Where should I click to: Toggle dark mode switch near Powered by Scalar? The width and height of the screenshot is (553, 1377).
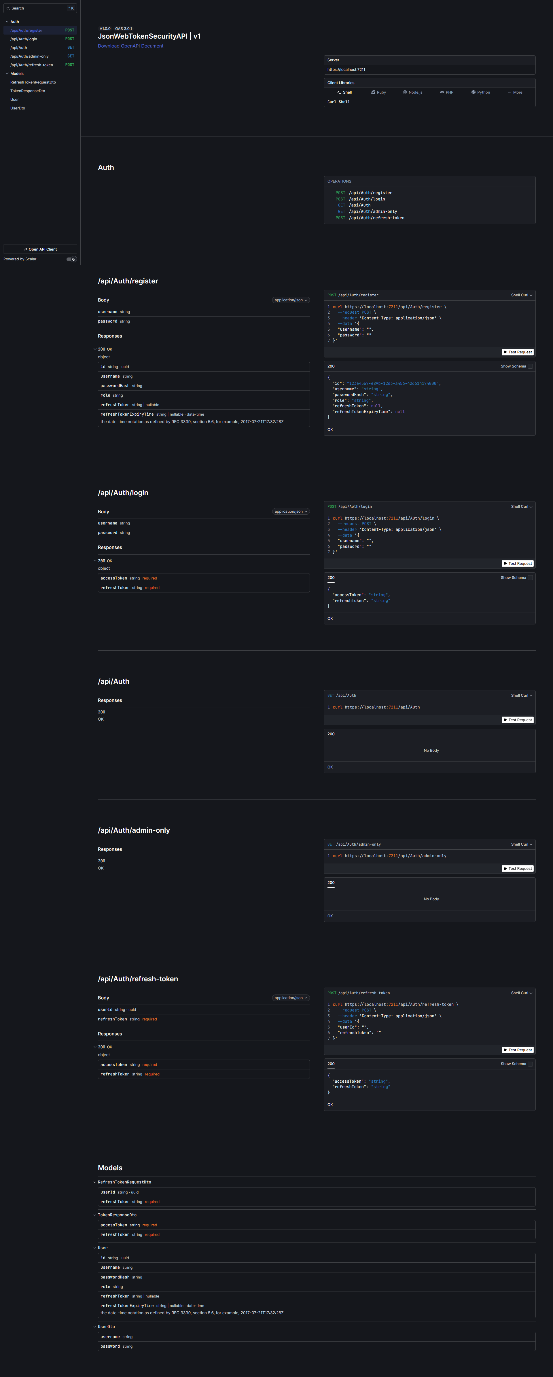(x=71, y=259)
